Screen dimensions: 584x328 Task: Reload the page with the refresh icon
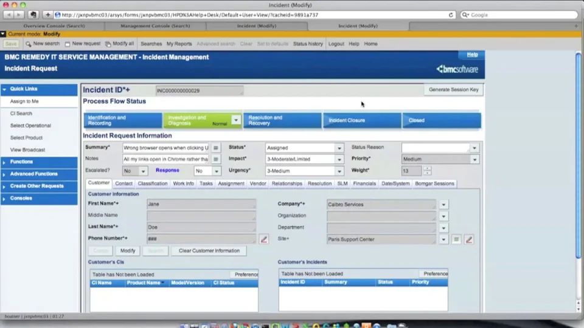(x=451, y=15)
